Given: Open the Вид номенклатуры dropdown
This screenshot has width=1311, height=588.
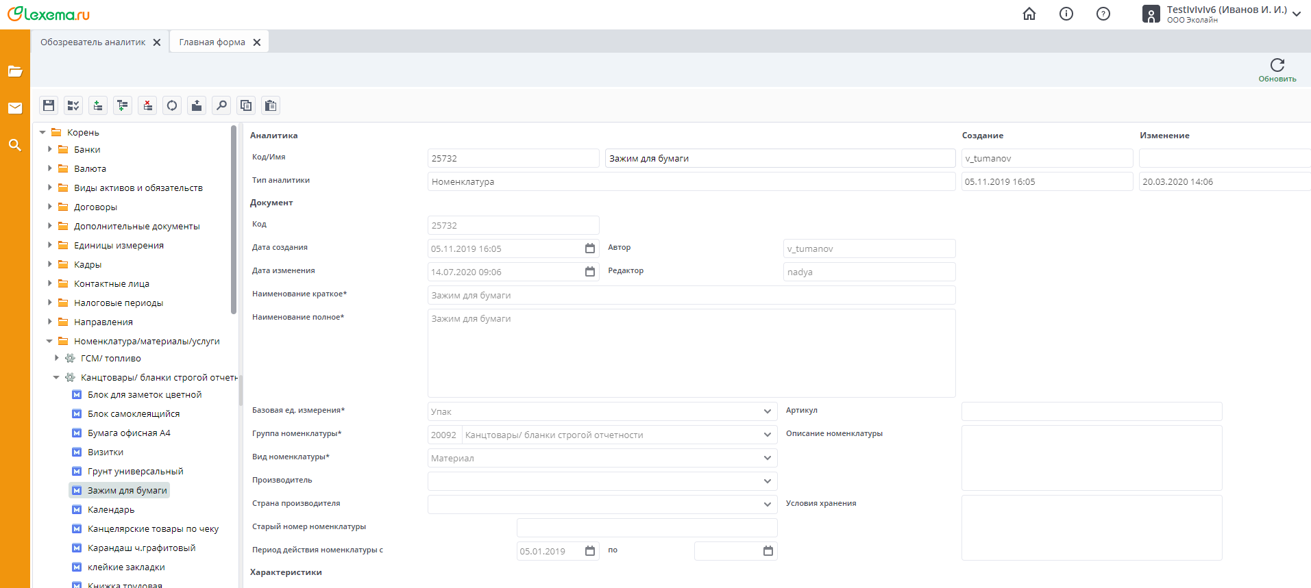Looking at the screenshot, I should pyautogui.click(x=767, y=458).
